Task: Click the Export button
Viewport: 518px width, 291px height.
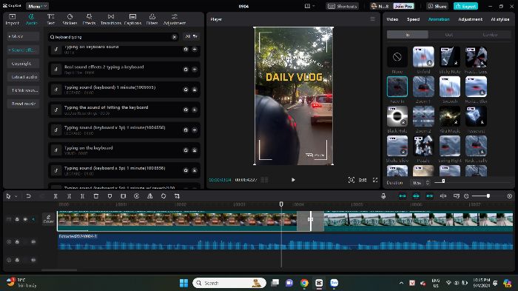Action: tap(465, 6)
